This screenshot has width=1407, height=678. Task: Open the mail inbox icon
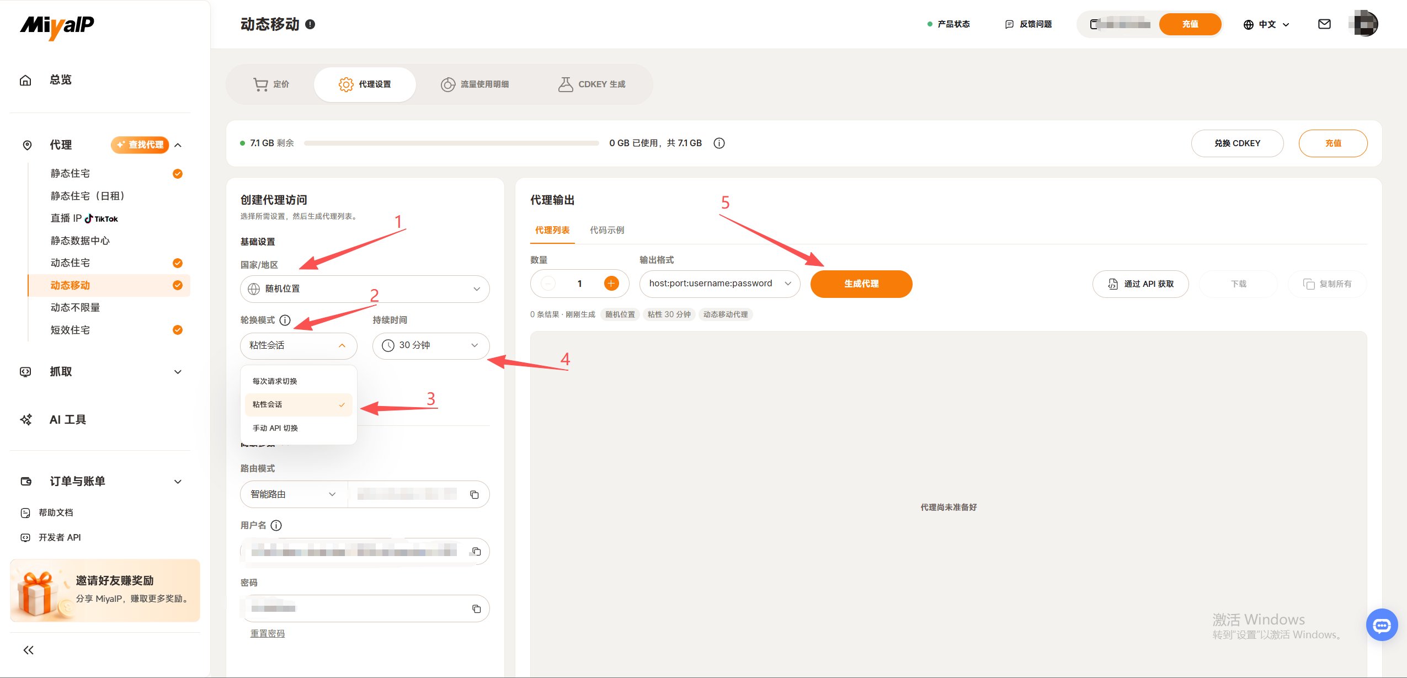pos(1324,24)
